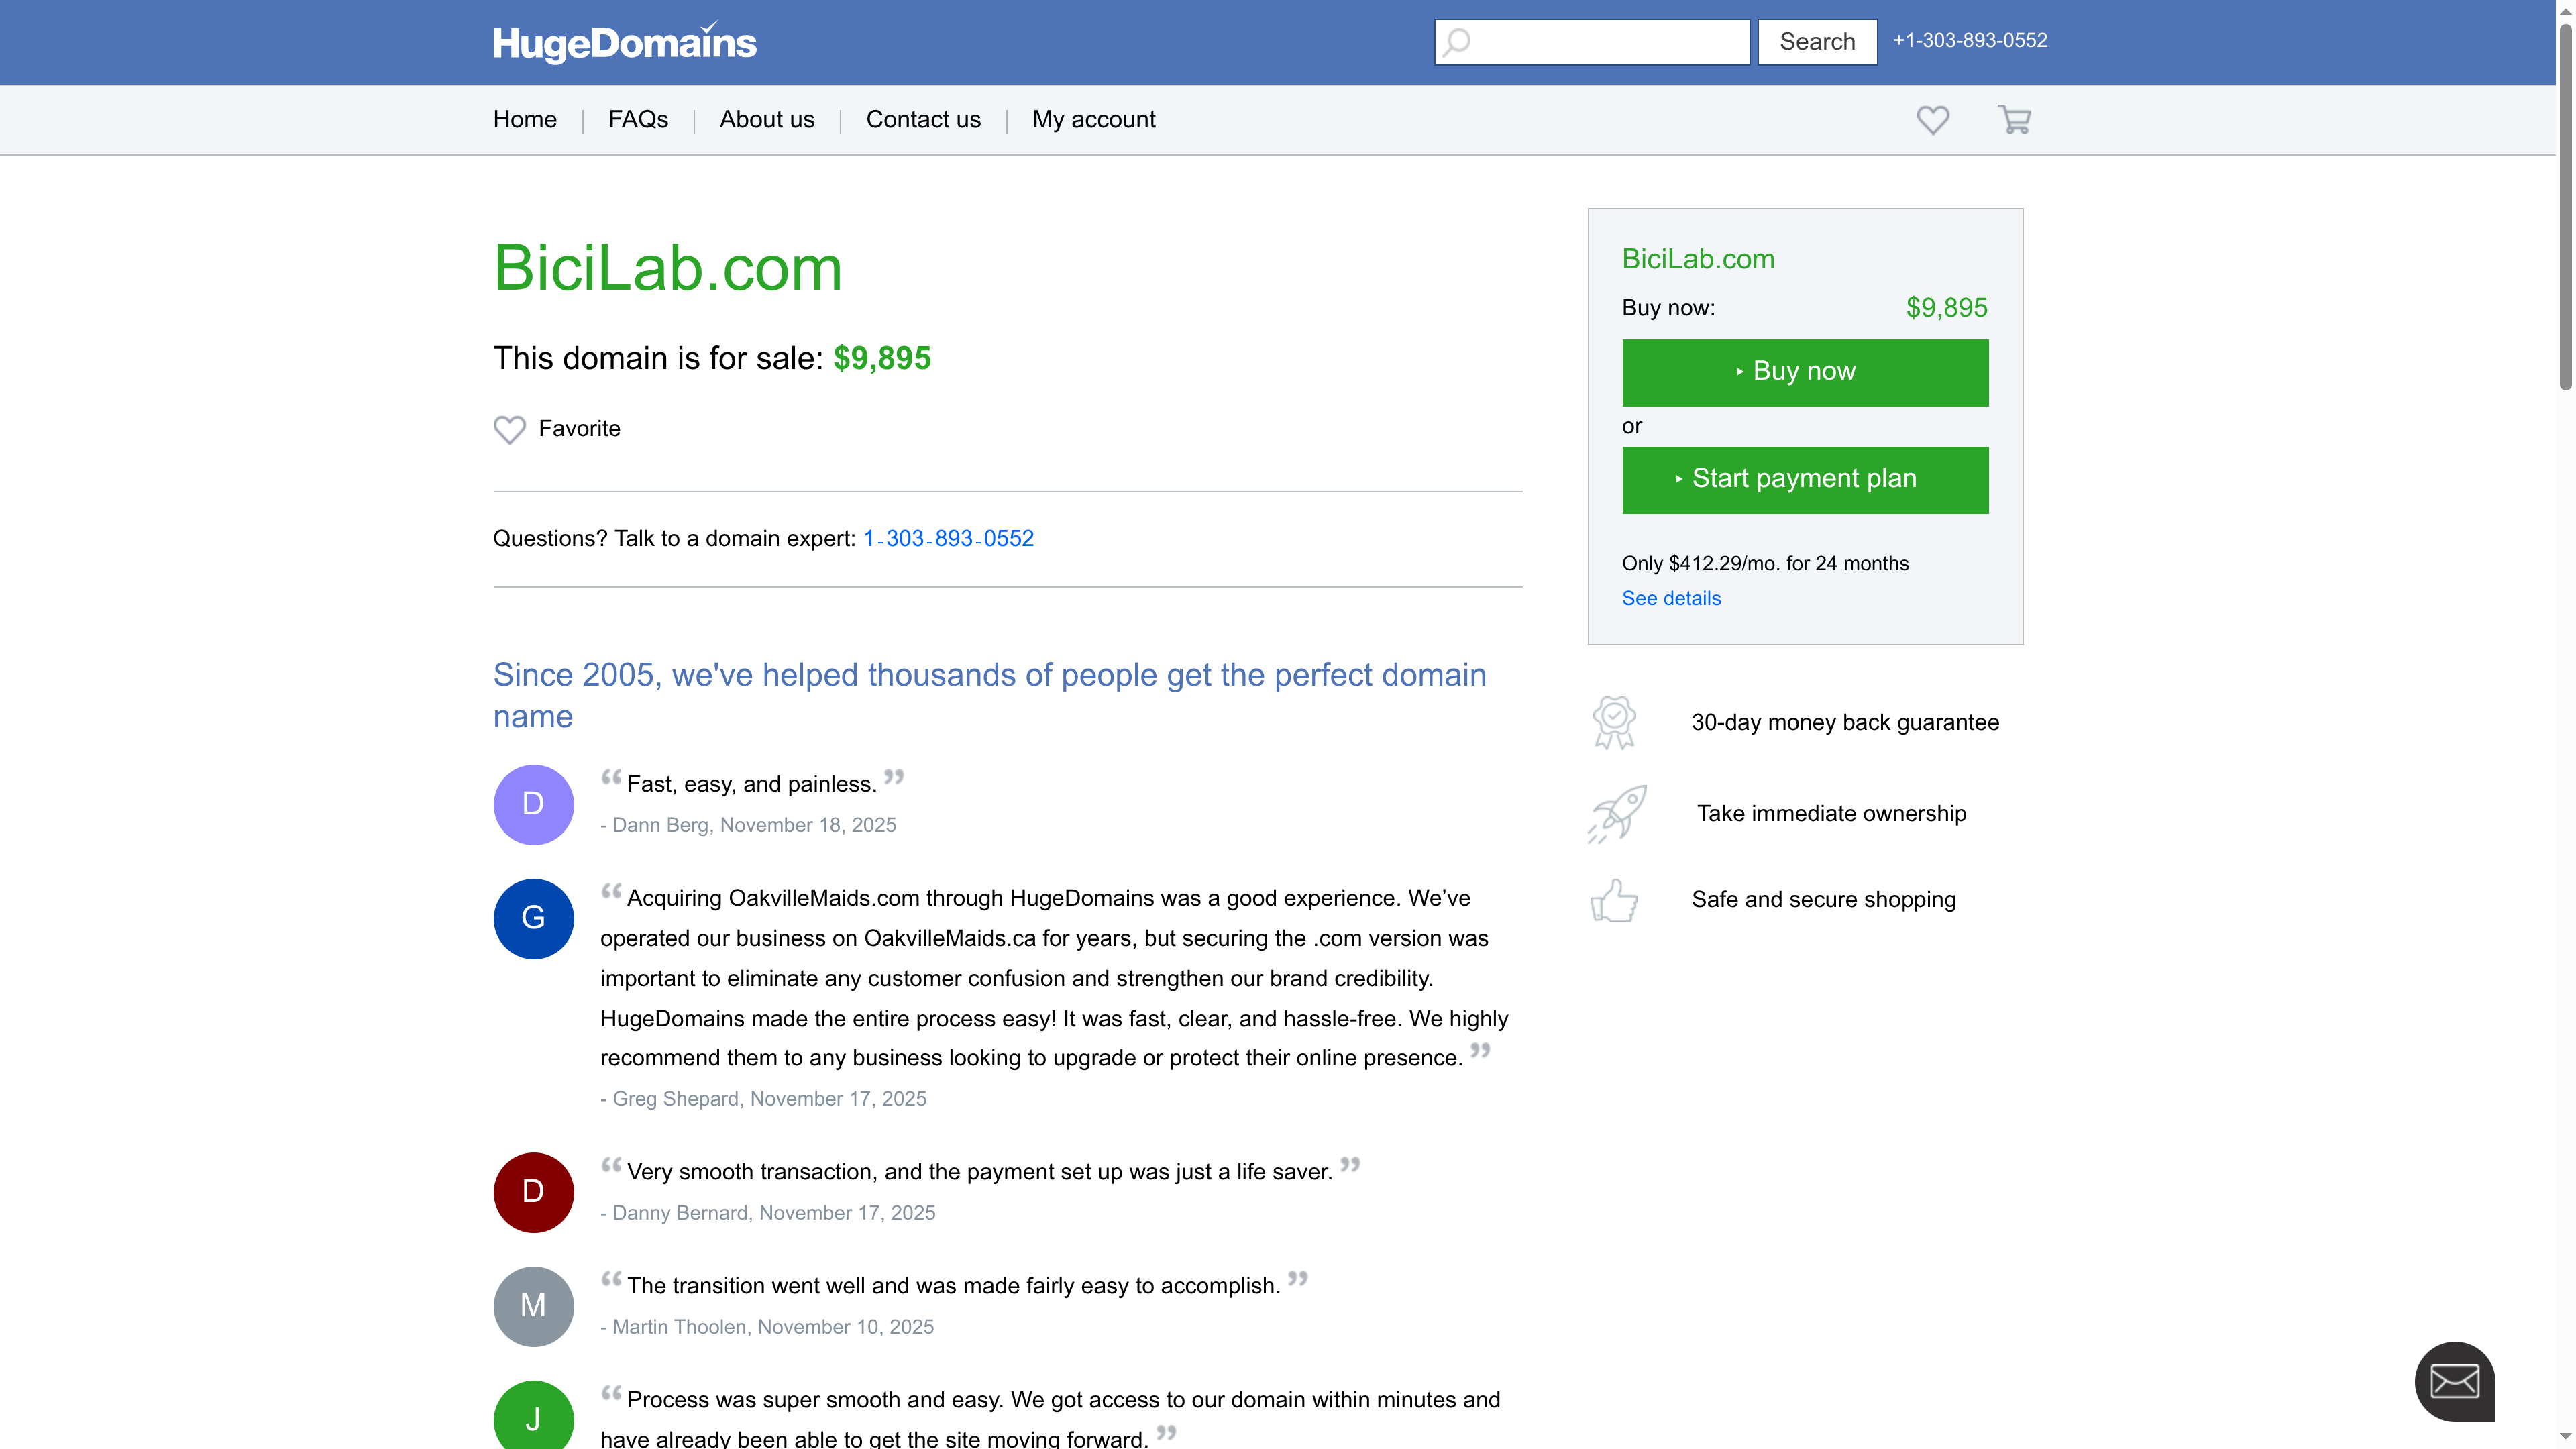The height and width of the screenshot is (1449, 2576).
Task: Open the shopping cart
Action: [2015, 119]
